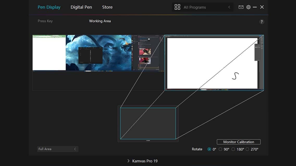Select the 0° rotation option

tap(209, 149)
